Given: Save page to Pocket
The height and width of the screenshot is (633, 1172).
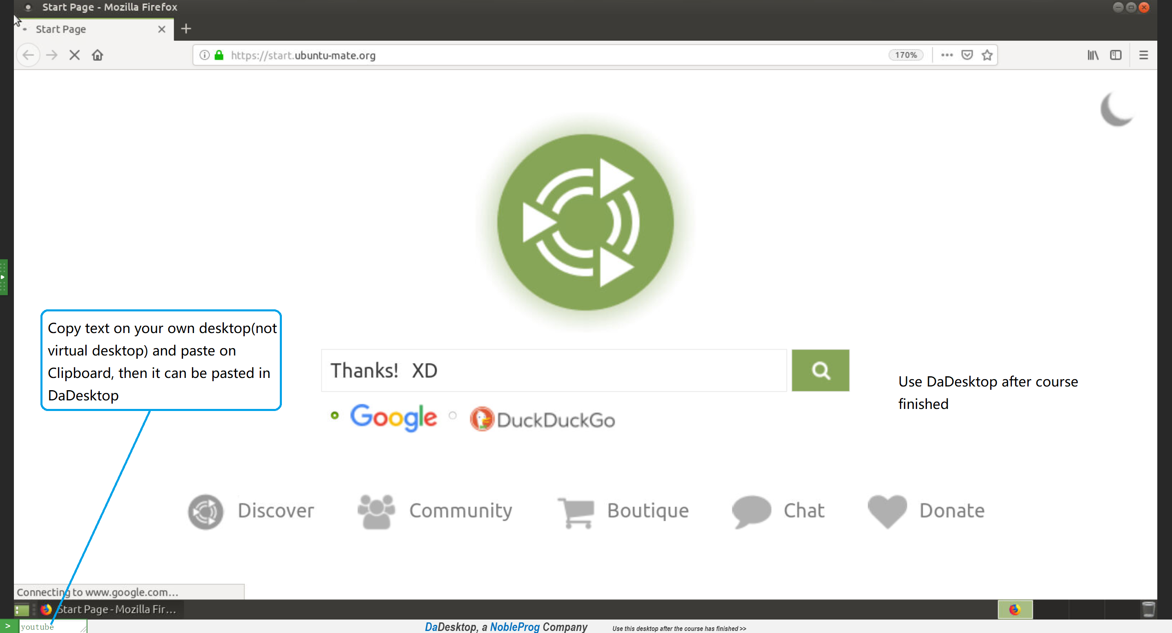Looking at the screenshot, I should pyautogui.click(x=967, y=55).
